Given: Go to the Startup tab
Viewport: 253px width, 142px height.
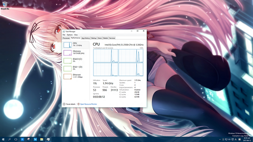Looking at the screenshot, I should pos(94,38).
